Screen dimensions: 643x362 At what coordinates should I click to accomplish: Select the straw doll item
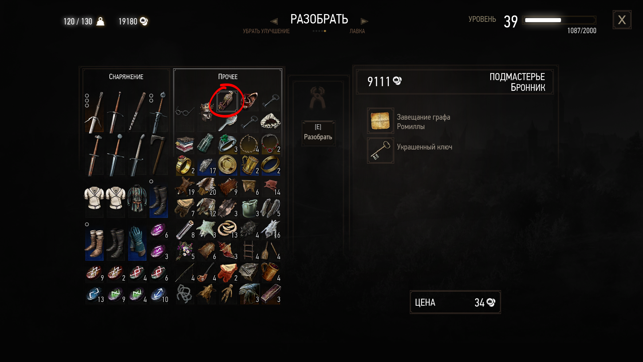tap(228, 294)
